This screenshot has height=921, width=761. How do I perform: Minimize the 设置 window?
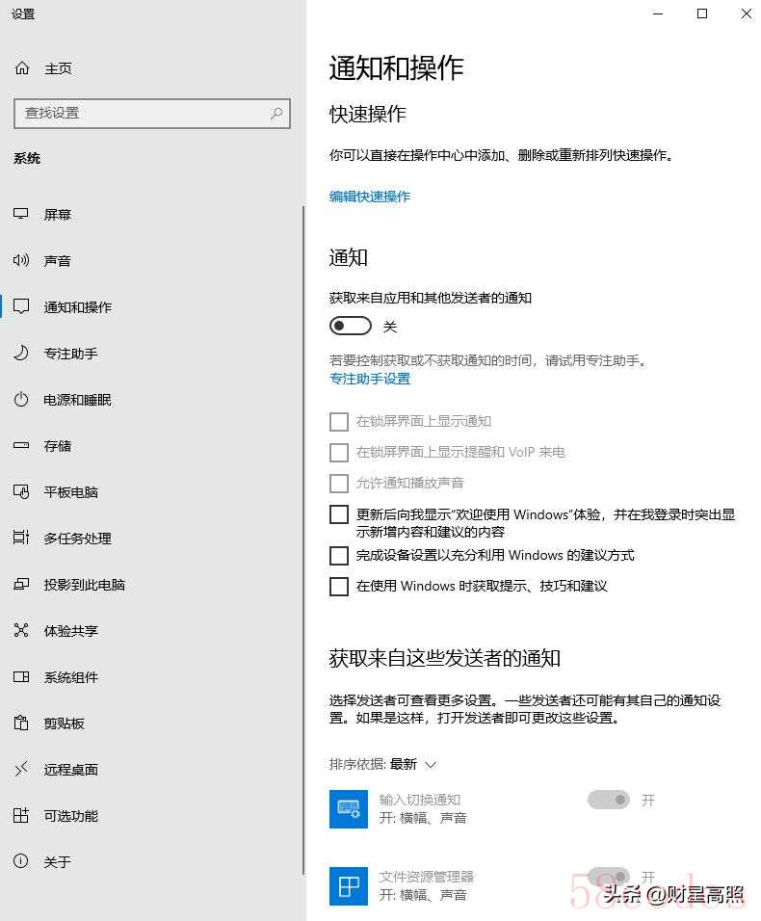[x=658, y=13]
